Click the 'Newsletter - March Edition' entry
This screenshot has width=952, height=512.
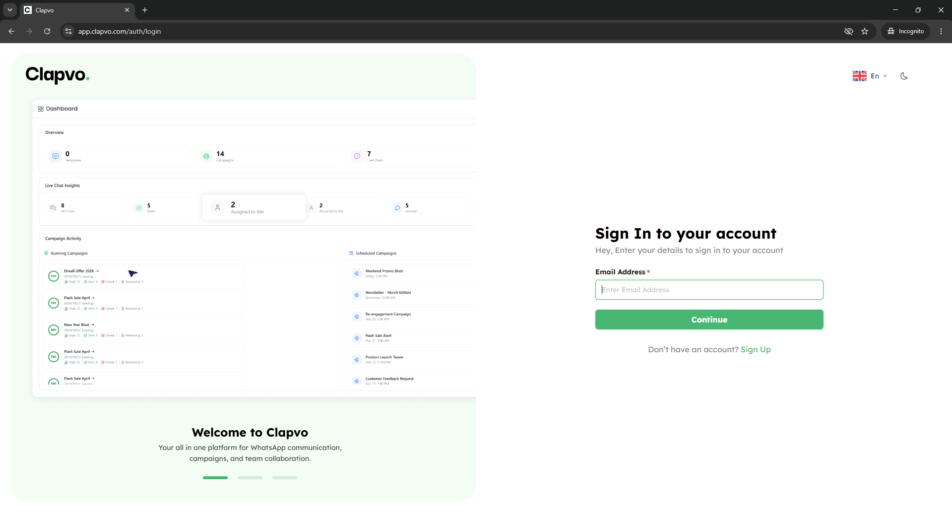pyautogui.click(x=388, y=293)
